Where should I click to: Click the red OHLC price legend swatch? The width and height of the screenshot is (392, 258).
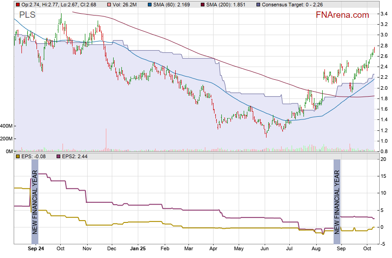pyautogui.click(x=17, y=4)
